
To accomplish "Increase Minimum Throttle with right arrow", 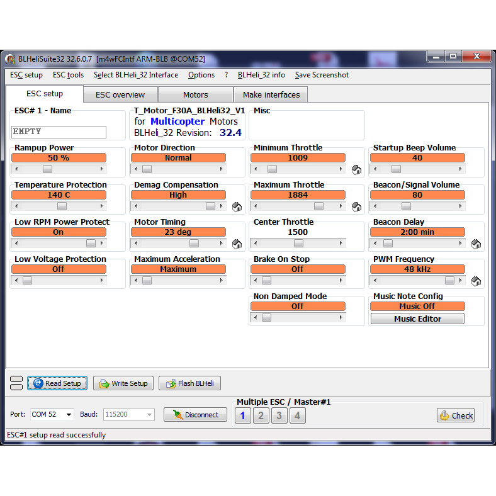I will 341,169.
